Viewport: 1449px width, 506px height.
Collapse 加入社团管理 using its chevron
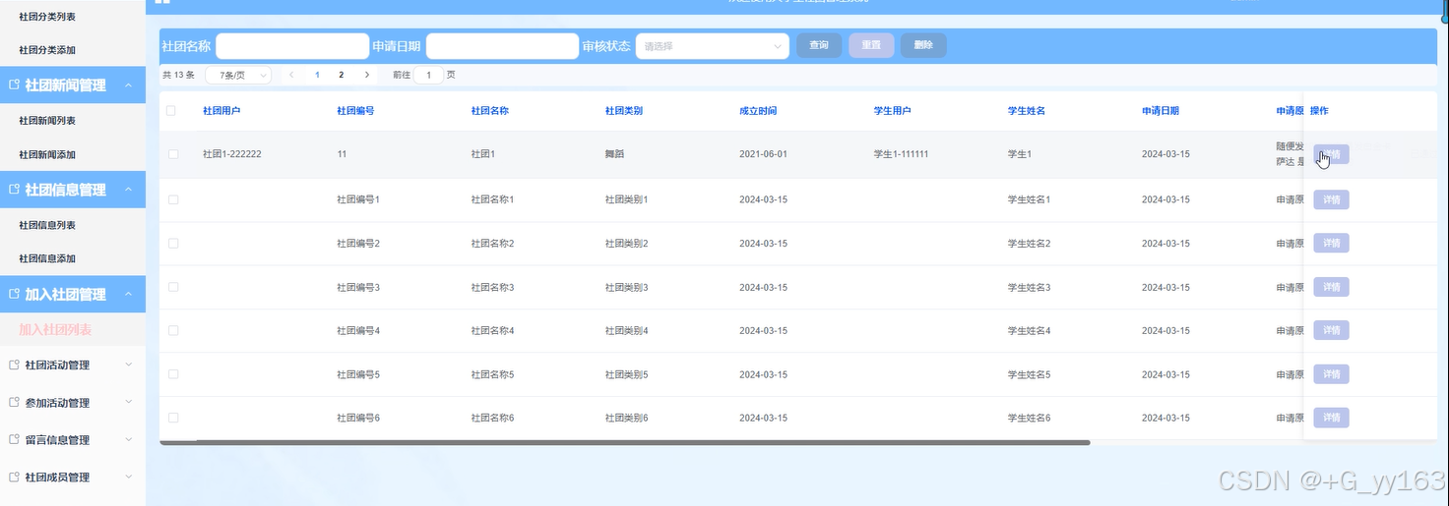pyautogui.click(x=129, y=295)
